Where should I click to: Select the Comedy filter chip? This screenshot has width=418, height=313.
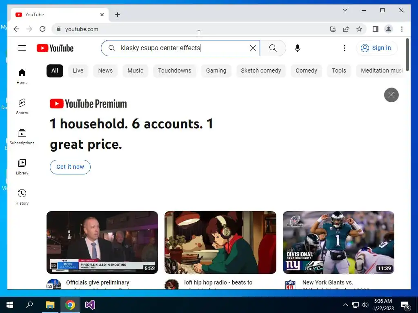306,71
